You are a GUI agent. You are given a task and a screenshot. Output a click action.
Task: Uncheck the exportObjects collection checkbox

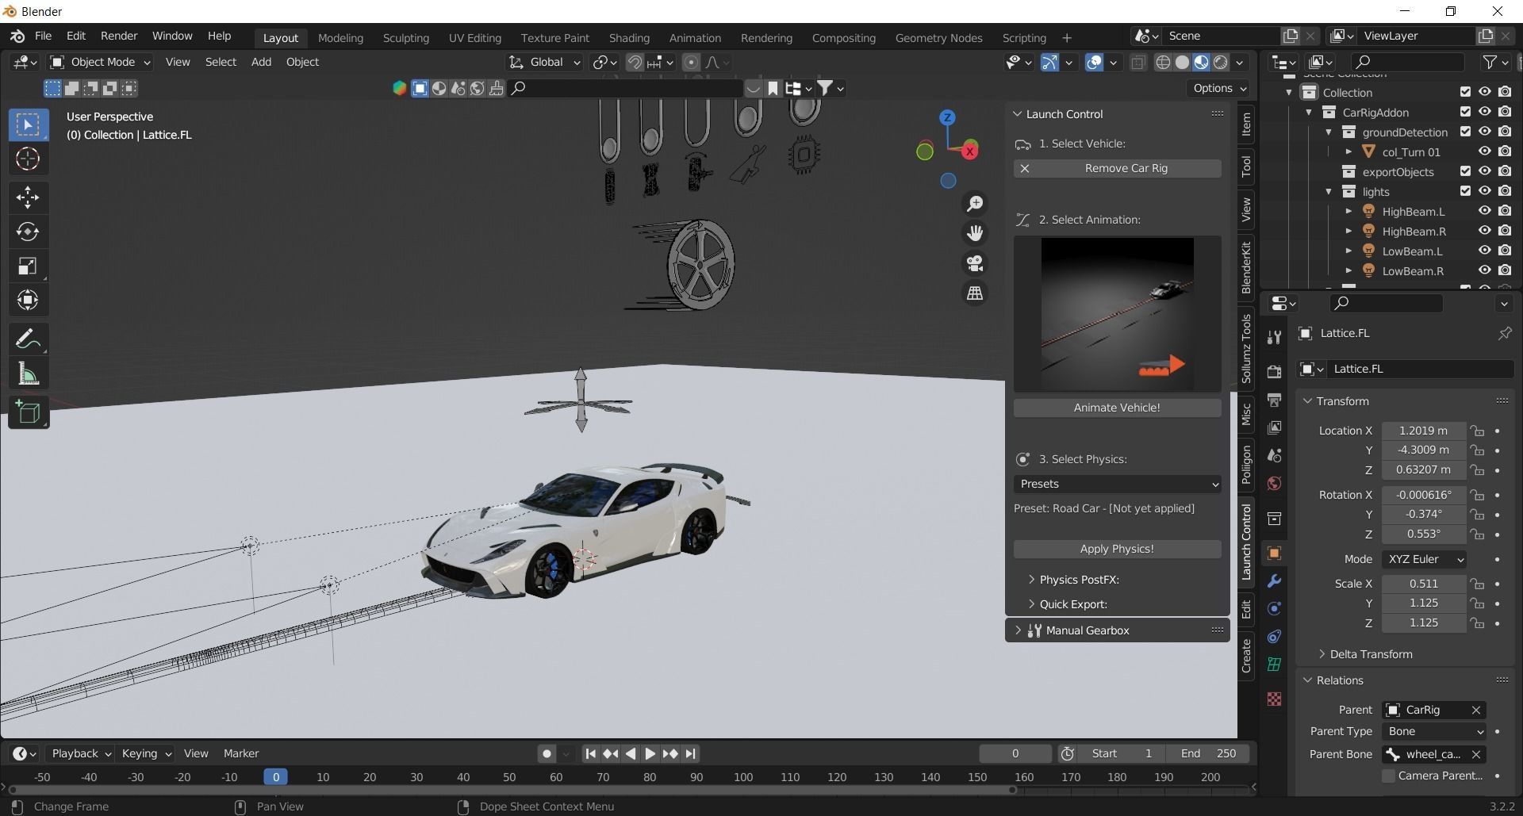point(1465,172)
